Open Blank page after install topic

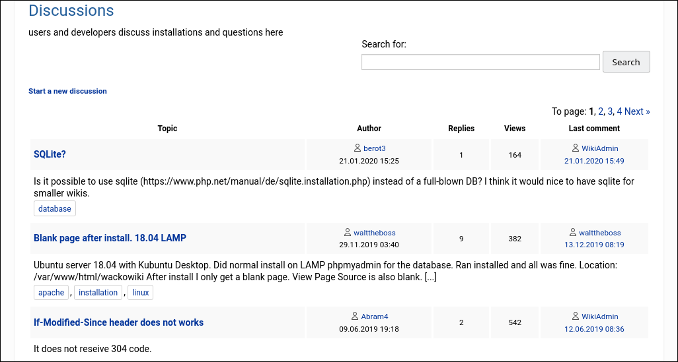pos(110,238)
